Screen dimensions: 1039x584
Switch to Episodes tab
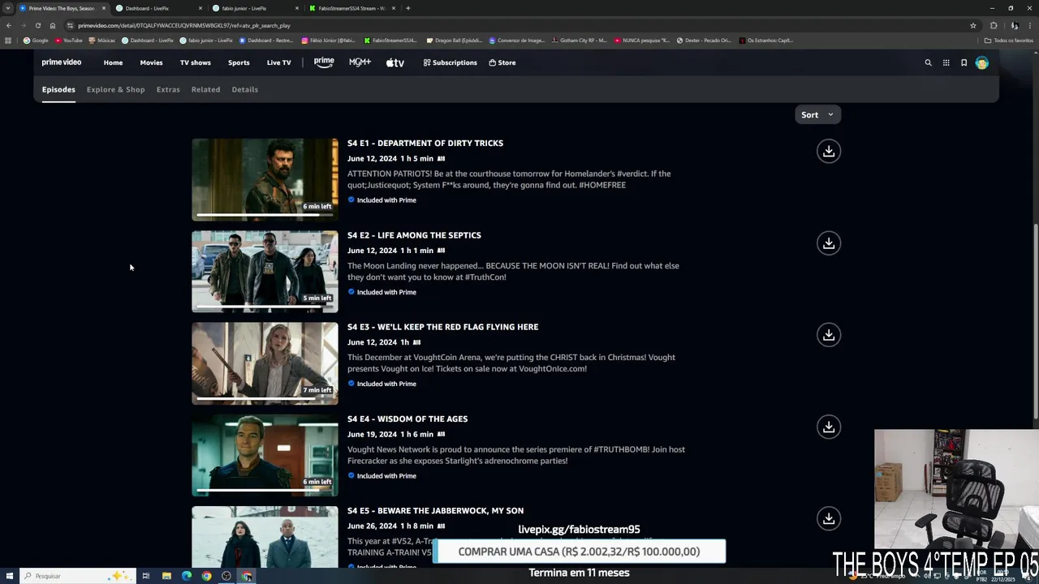click(58, 89)
